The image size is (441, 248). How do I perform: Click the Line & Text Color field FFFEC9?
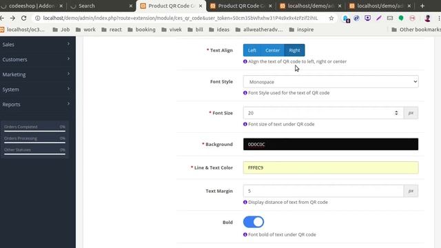(x=331, y=167)
